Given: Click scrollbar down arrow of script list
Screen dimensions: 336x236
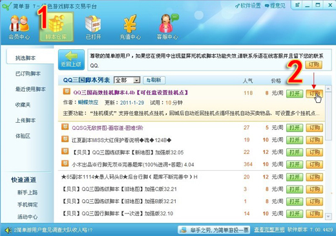Looking at the screenshot, I should [x=328, y=216].
